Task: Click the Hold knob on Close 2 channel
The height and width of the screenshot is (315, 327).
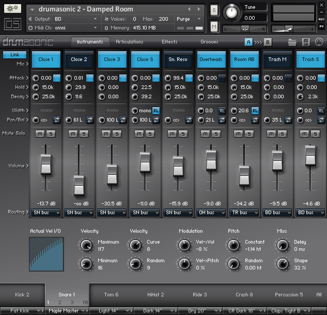Action: [x=69, y=87]
